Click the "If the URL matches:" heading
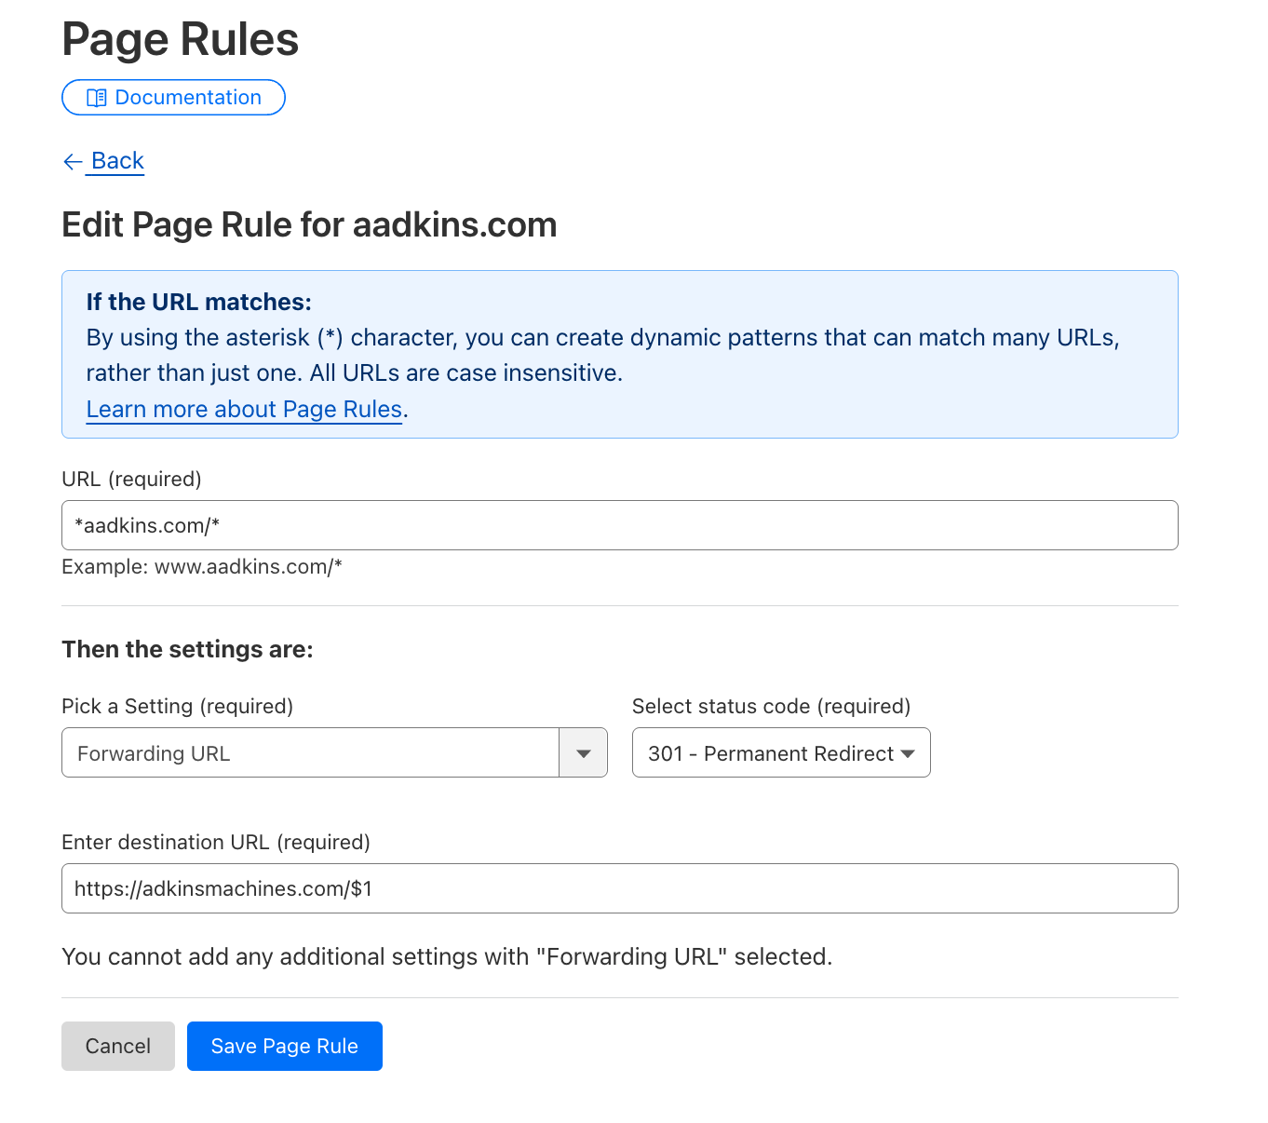1268x1123 pixels. (x=198, y=302)
